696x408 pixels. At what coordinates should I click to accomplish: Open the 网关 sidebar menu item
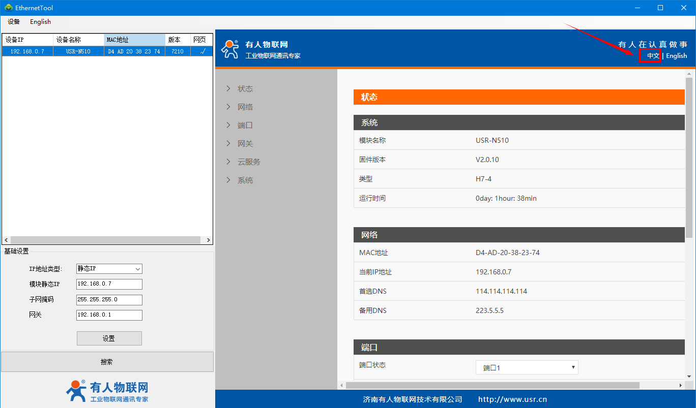pyautogui.click(x=245, y=144)
